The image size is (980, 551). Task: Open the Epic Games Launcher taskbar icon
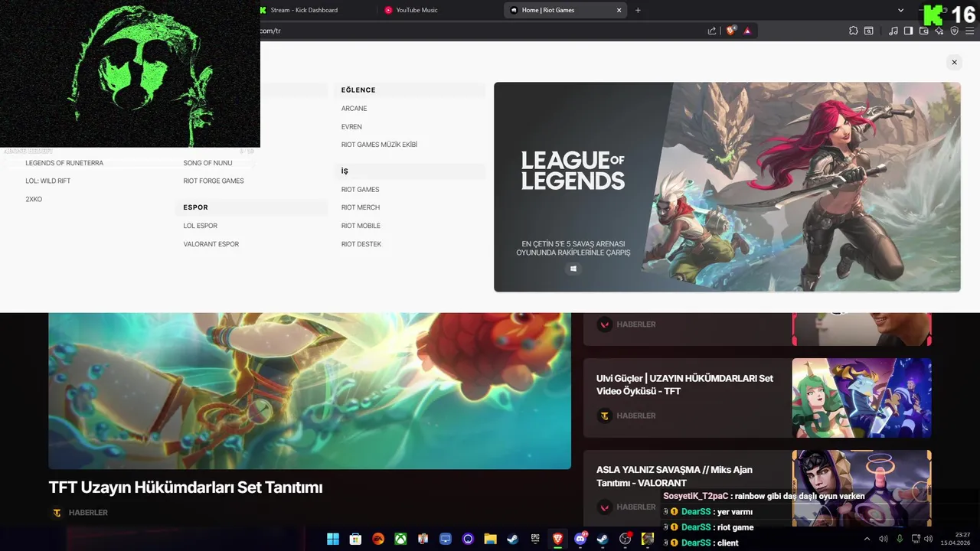click(x=535, y=539)
